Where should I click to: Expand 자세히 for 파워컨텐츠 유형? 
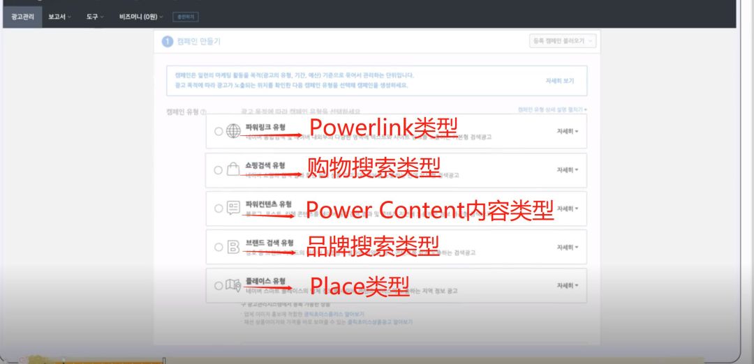coord(568,208)
